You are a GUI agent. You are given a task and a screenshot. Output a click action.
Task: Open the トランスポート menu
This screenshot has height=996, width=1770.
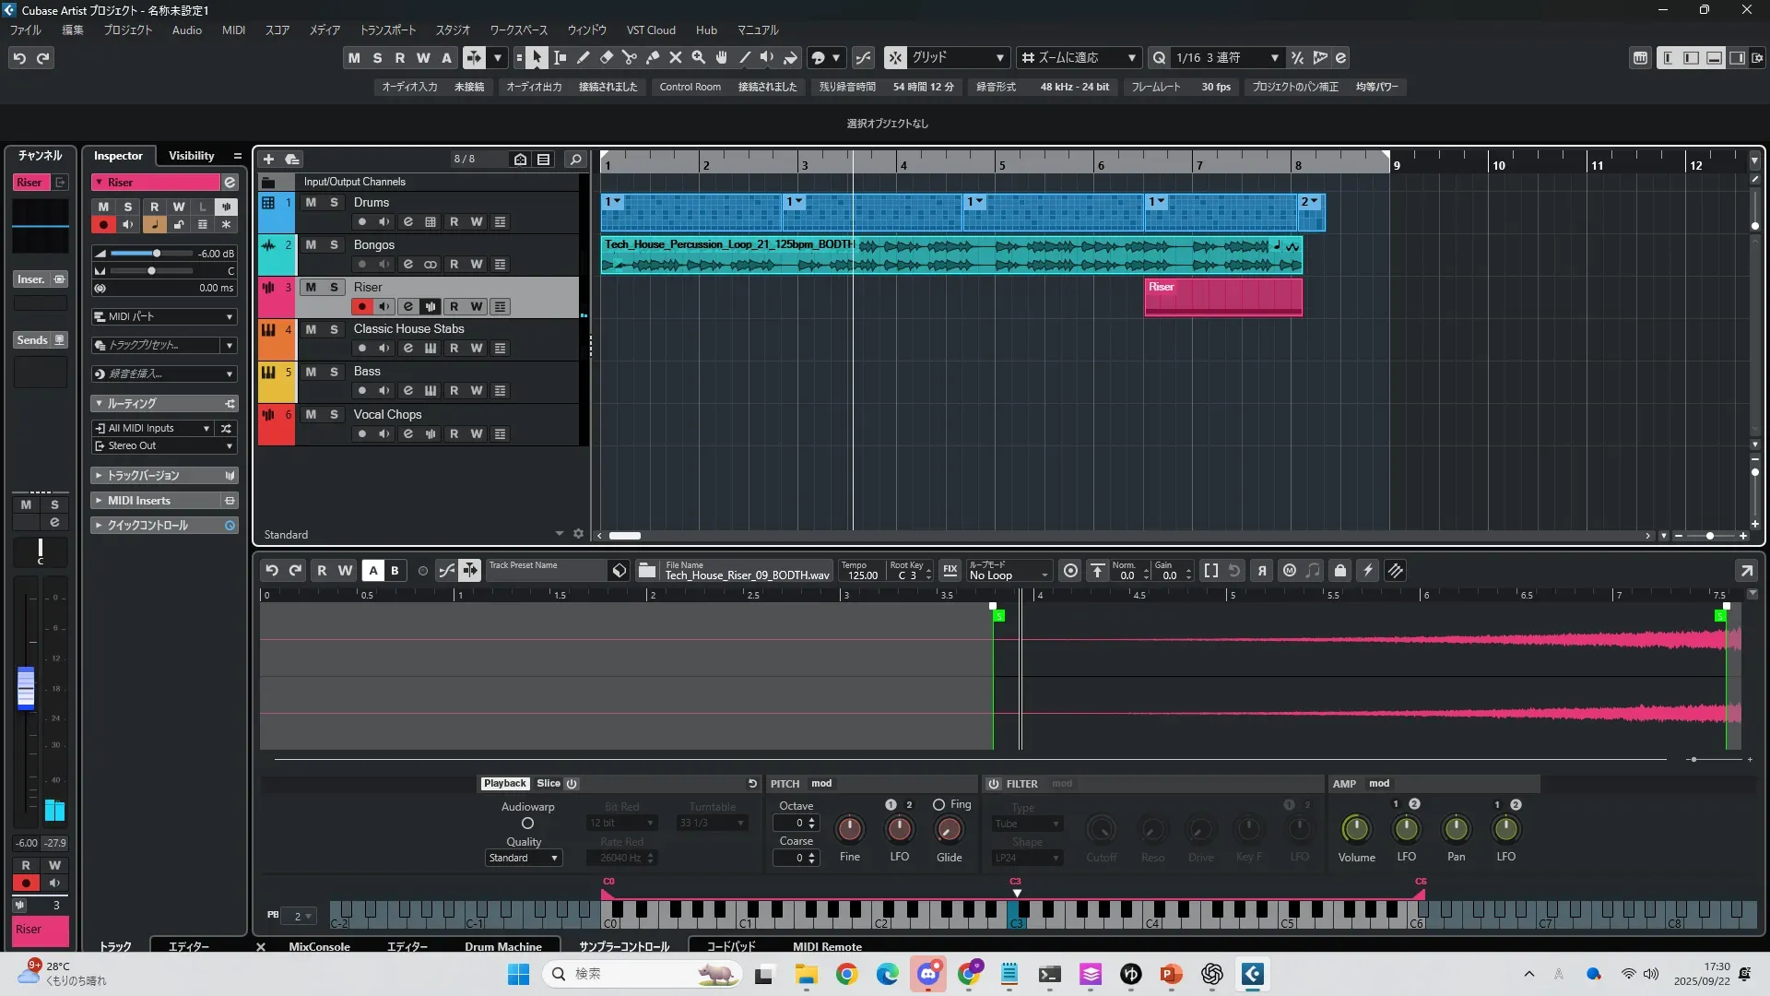pos(387,30)
